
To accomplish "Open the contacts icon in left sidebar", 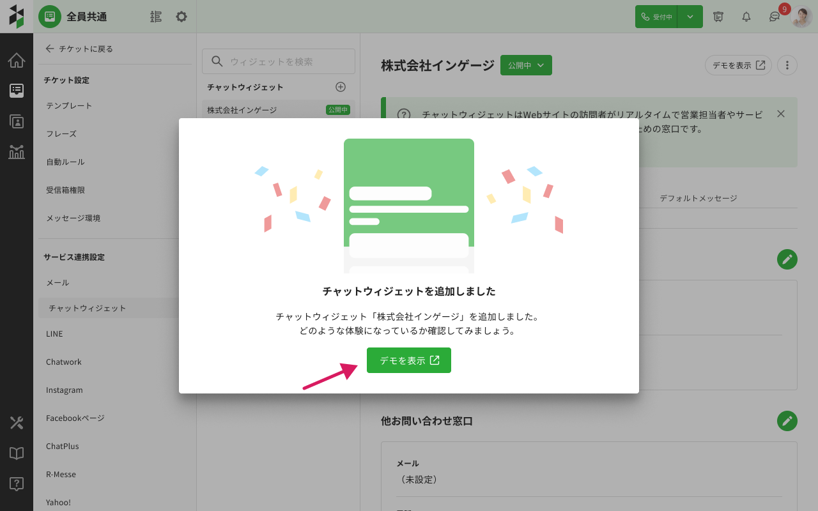I will (17, 121).
